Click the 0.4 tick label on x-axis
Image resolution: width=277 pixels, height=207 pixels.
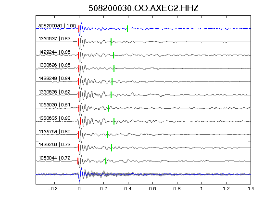(x=128, y=189)
